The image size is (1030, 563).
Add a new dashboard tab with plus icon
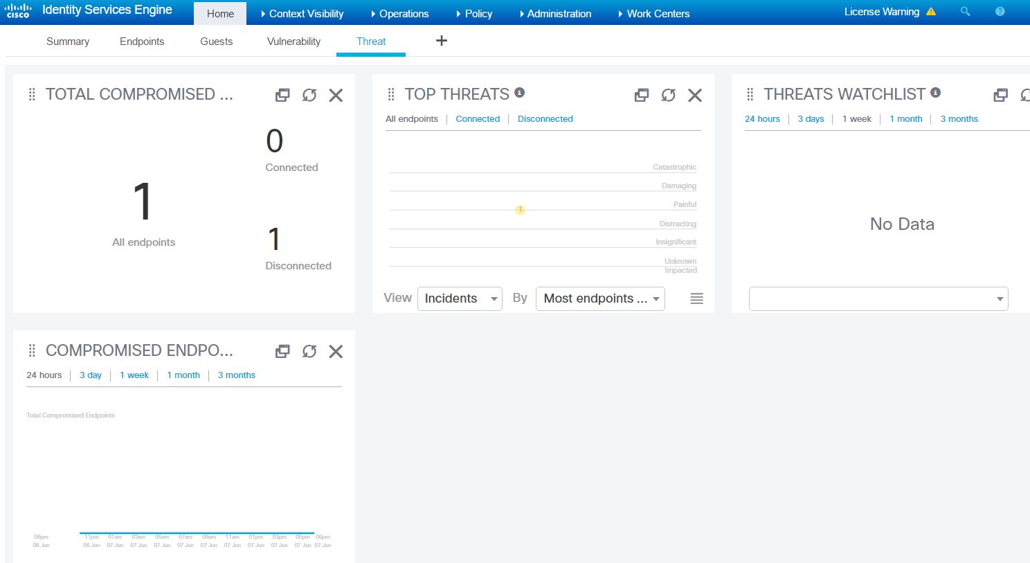[x=442, y=41]
